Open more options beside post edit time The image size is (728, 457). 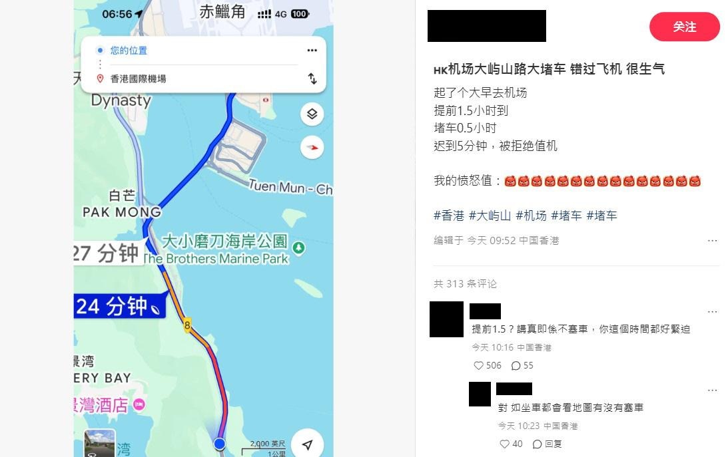(712, 241)
